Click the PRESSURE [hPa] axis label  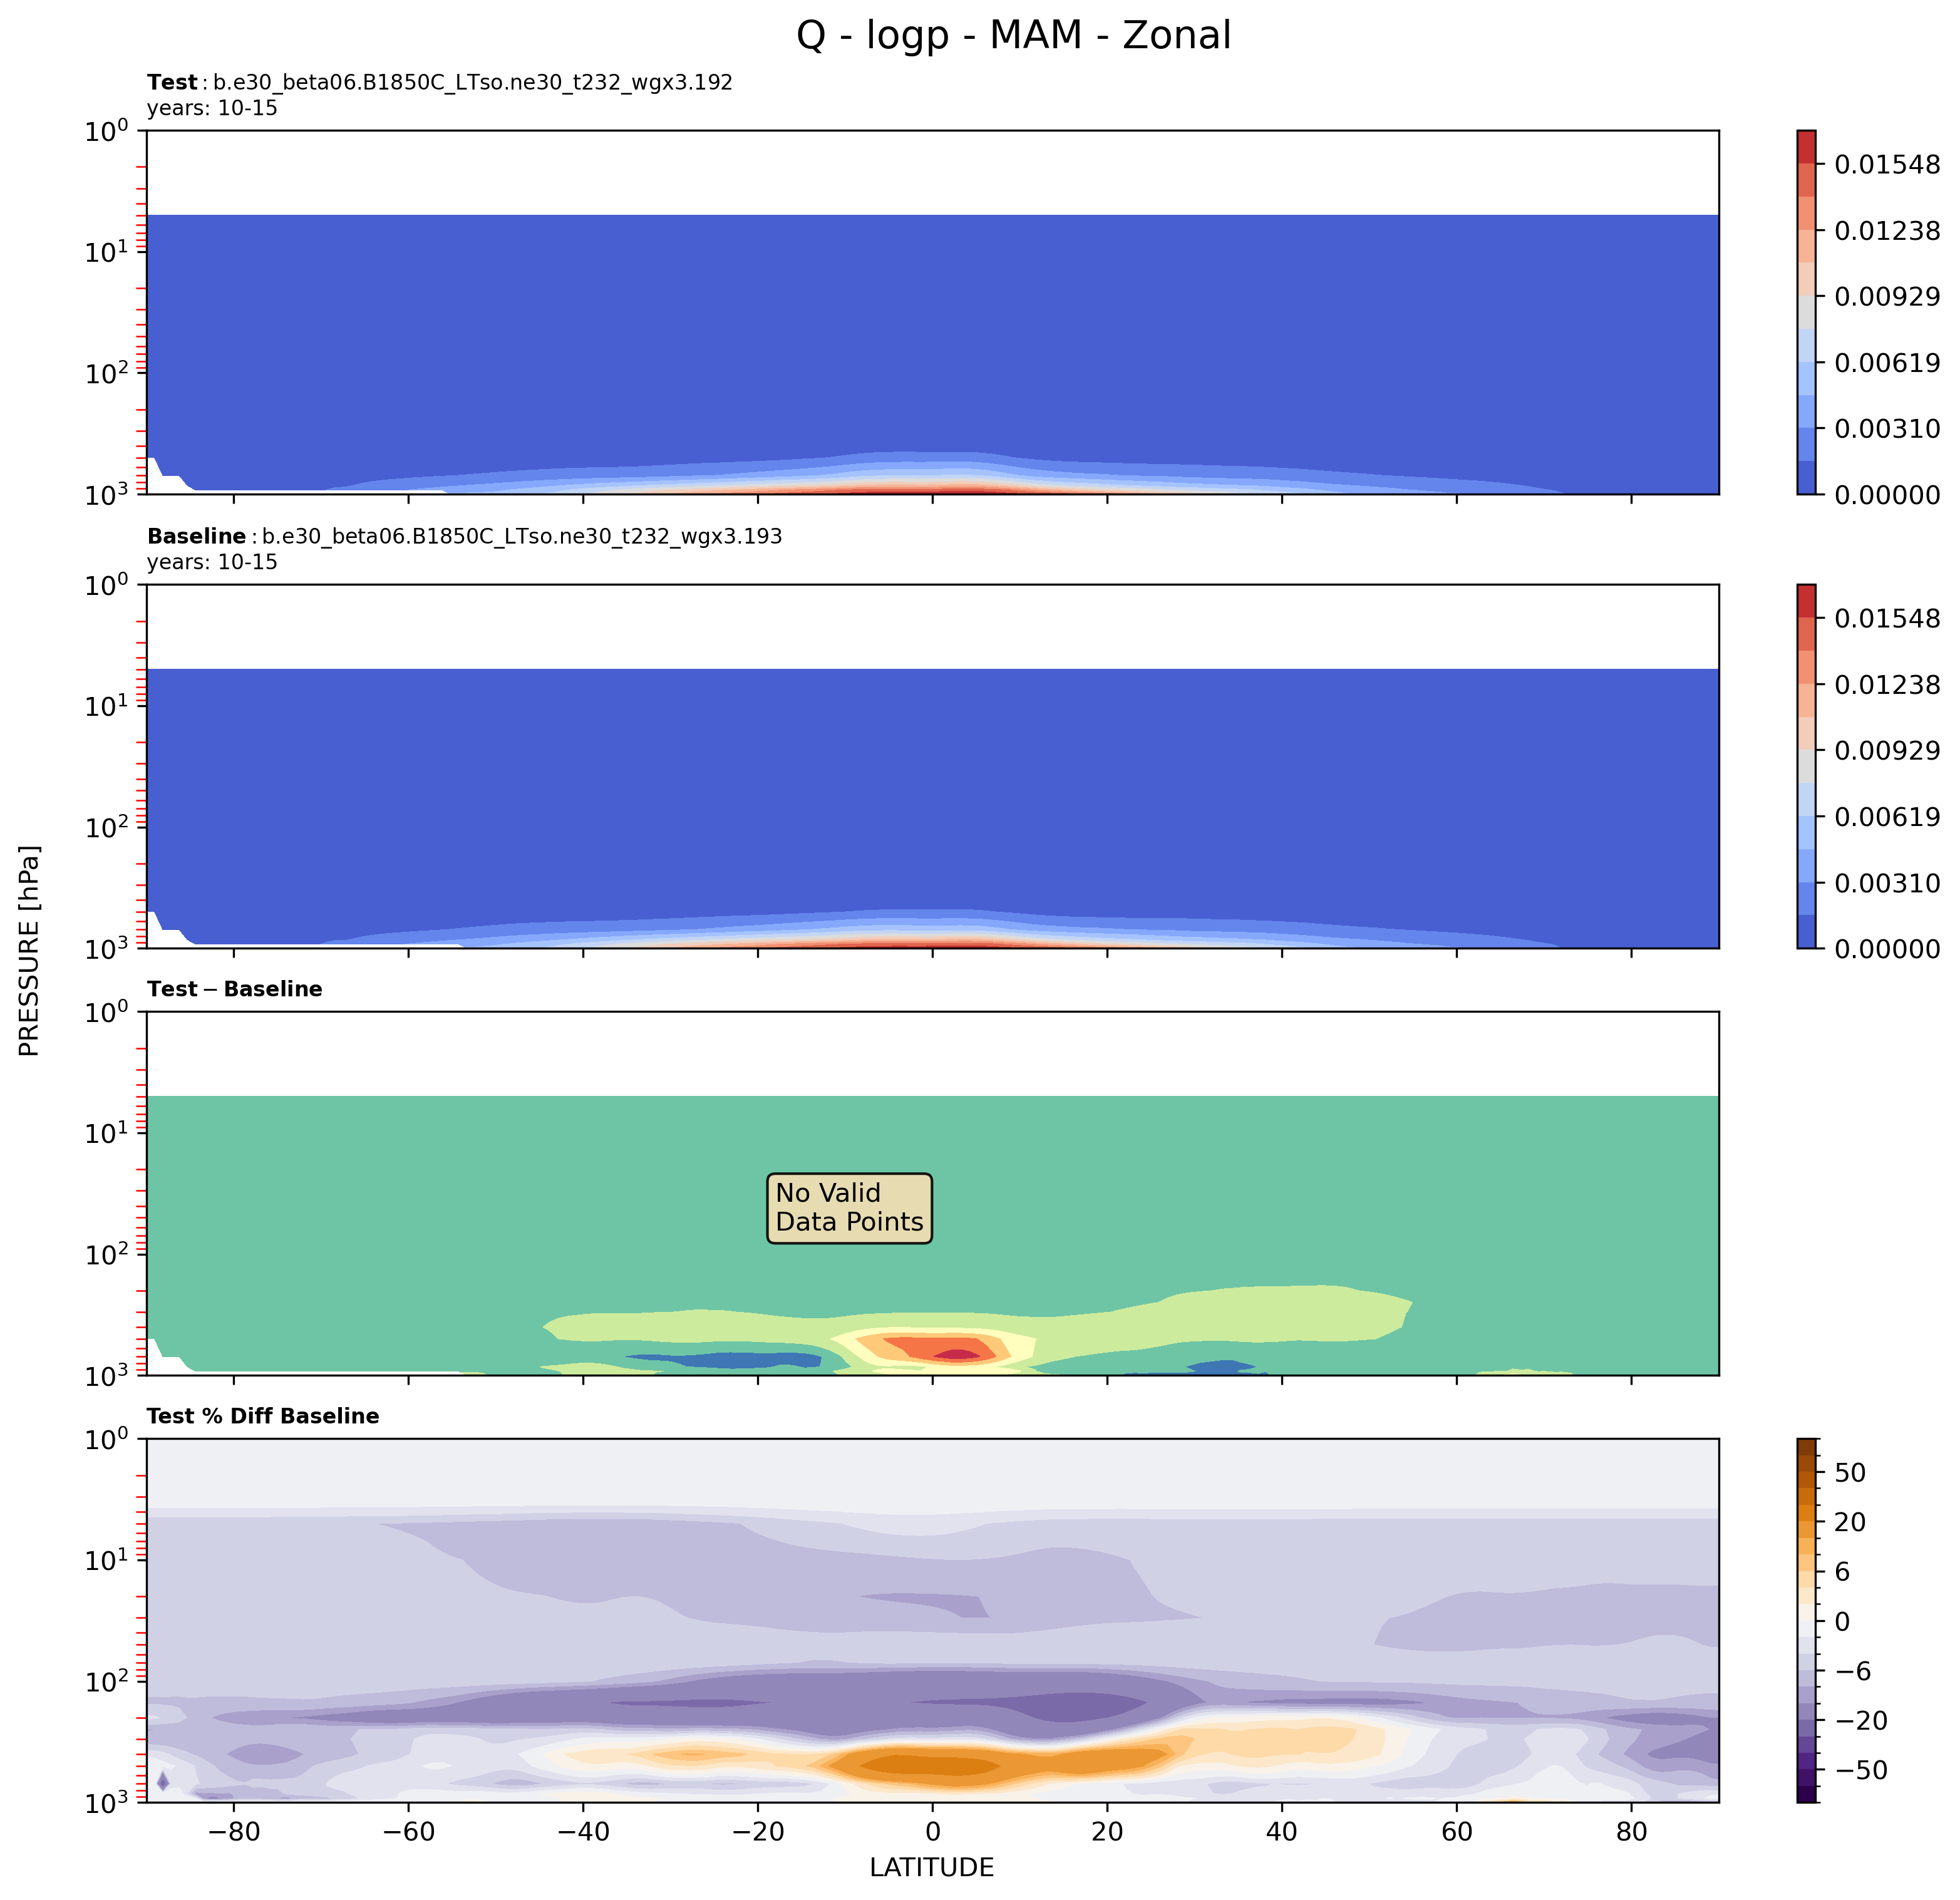tap(30, 951)
